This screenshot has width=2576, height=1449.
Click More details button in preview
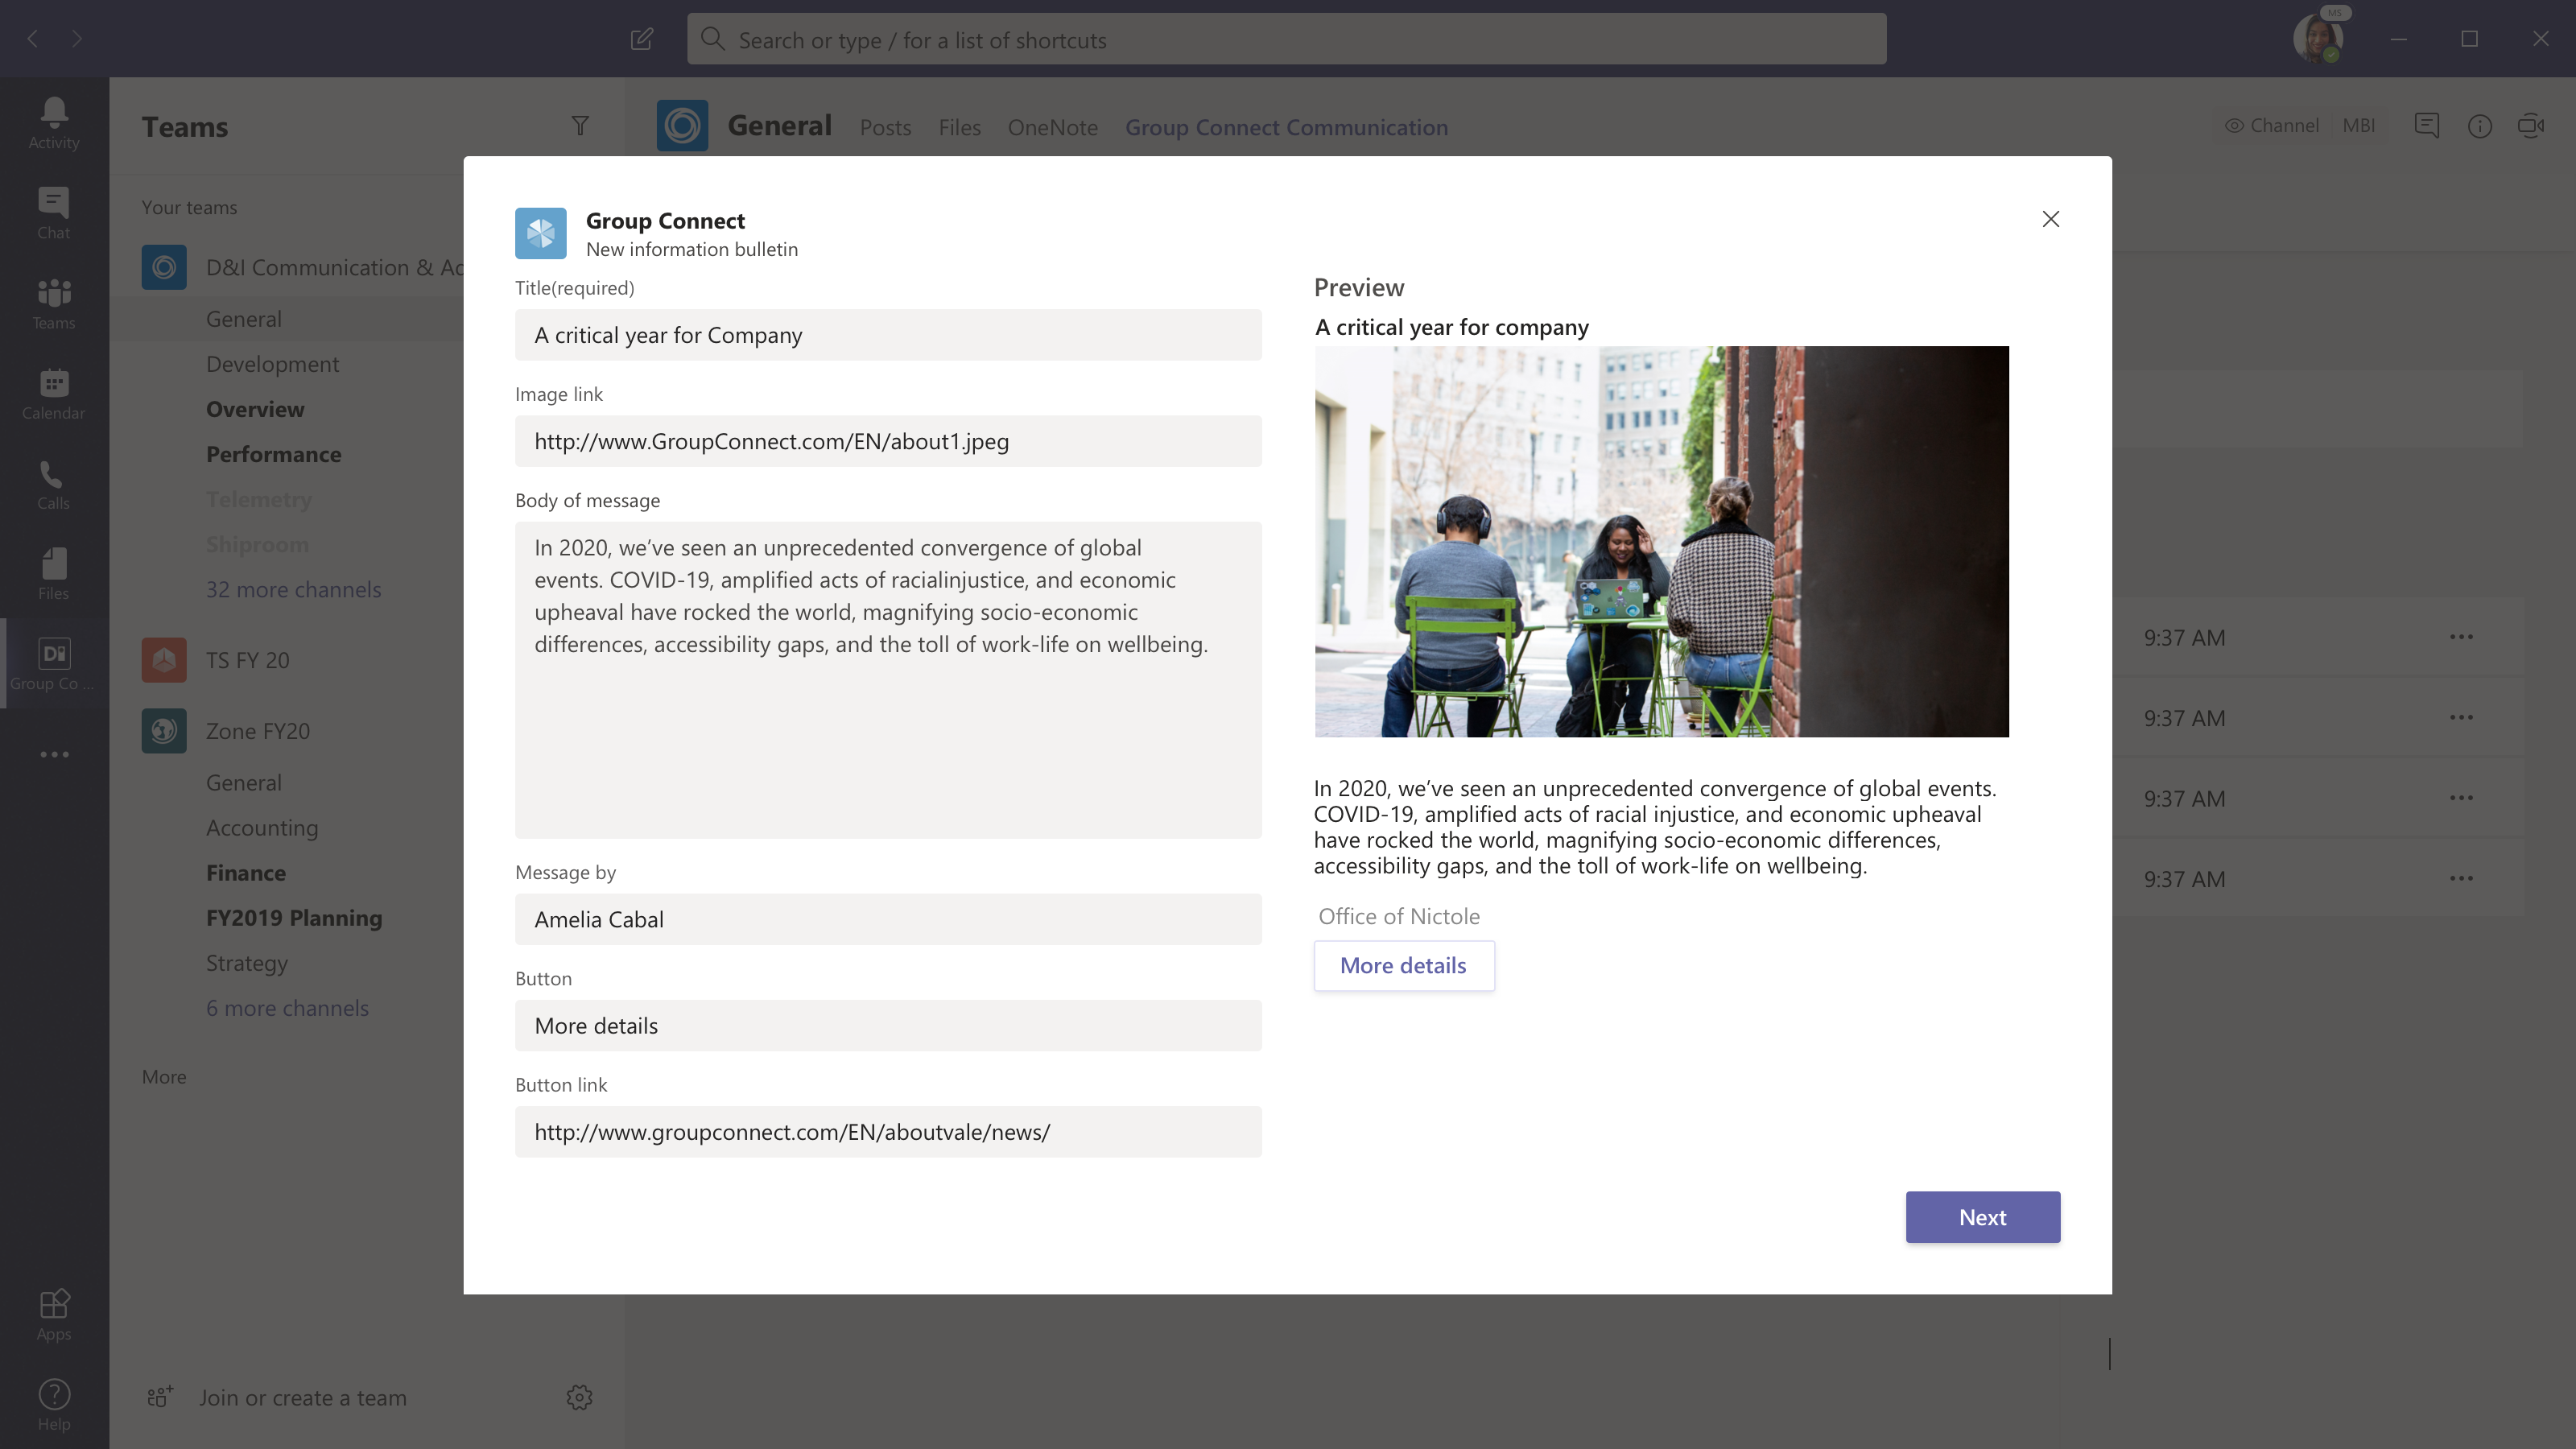[1404, 966]
